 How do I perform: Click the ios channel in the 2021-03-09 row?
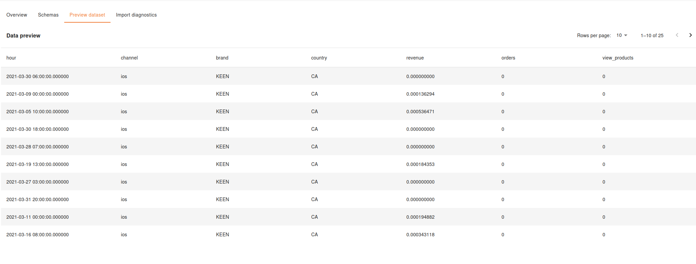124,94
